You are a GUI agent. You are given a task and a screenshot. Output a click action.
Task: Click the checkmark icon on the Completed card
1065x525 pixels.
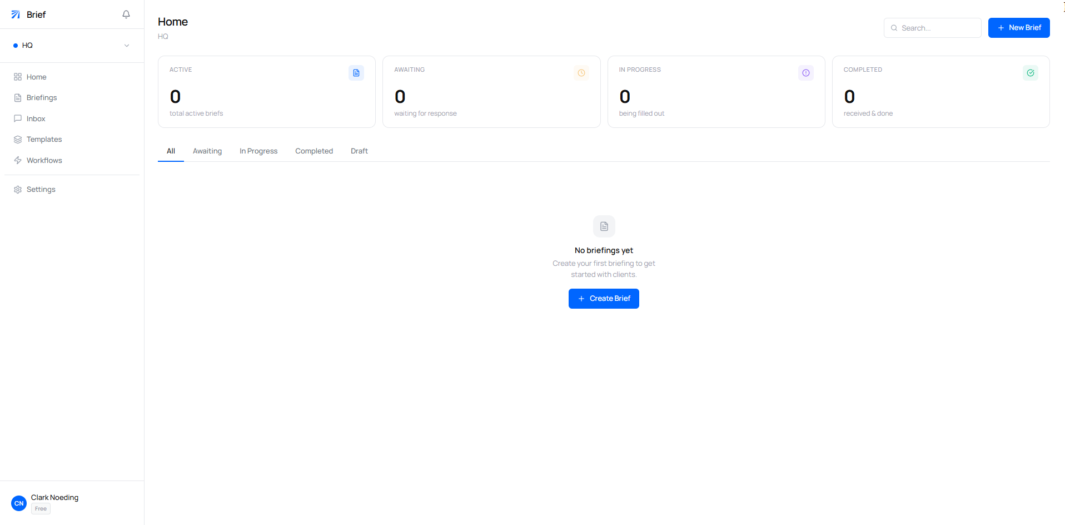coord(1030,72)
